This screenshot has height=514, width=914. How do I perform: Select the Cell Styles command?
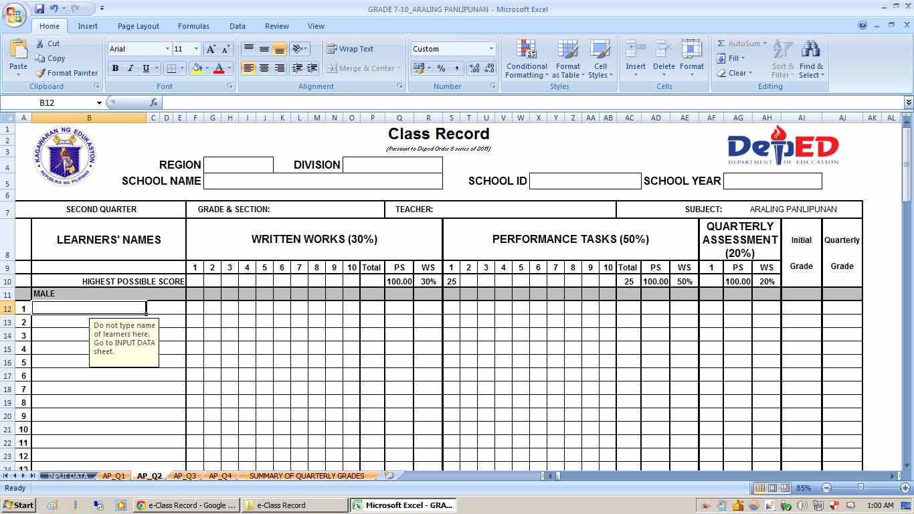click(600, 60)
